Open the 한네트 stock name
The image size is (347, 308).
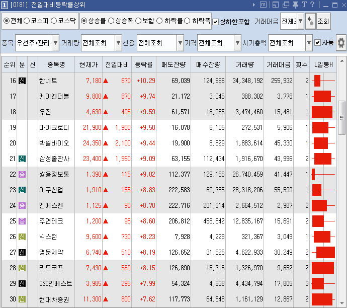click(x=48, y=81)
